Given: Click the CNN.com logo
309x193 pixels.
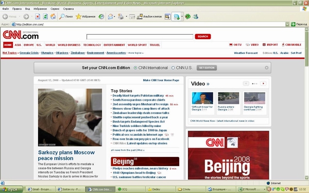Looking at the screenshot, I should coord(21,35).
